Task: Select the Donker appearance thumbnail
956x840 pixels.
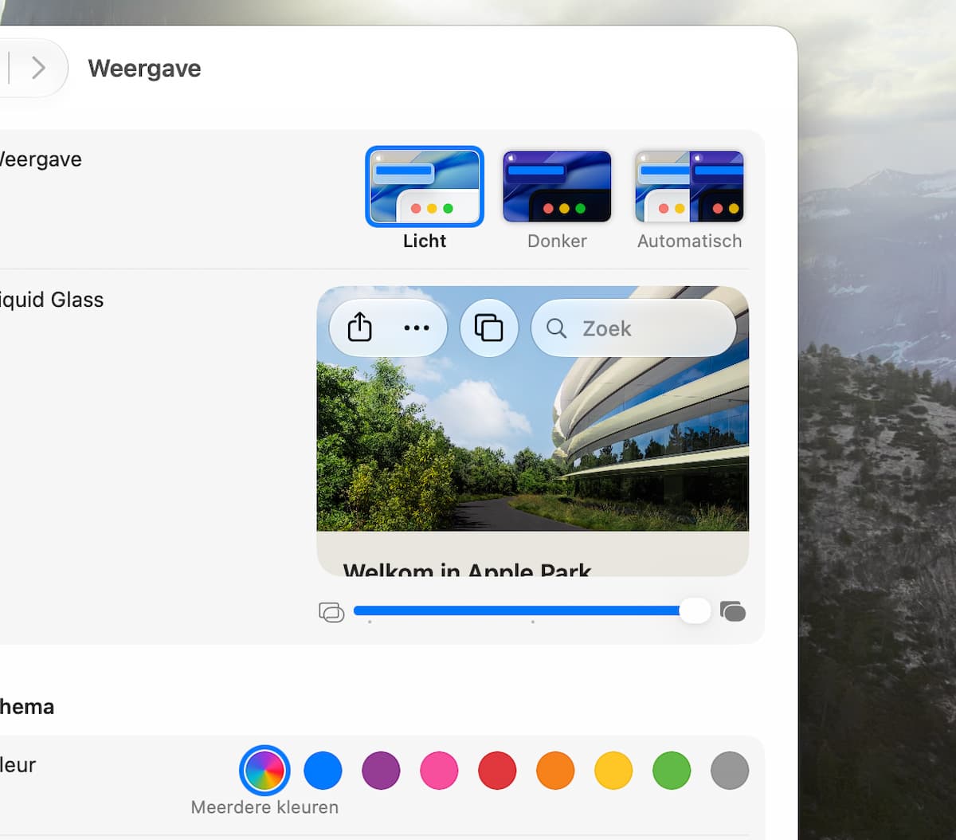Action: [557, 186]
